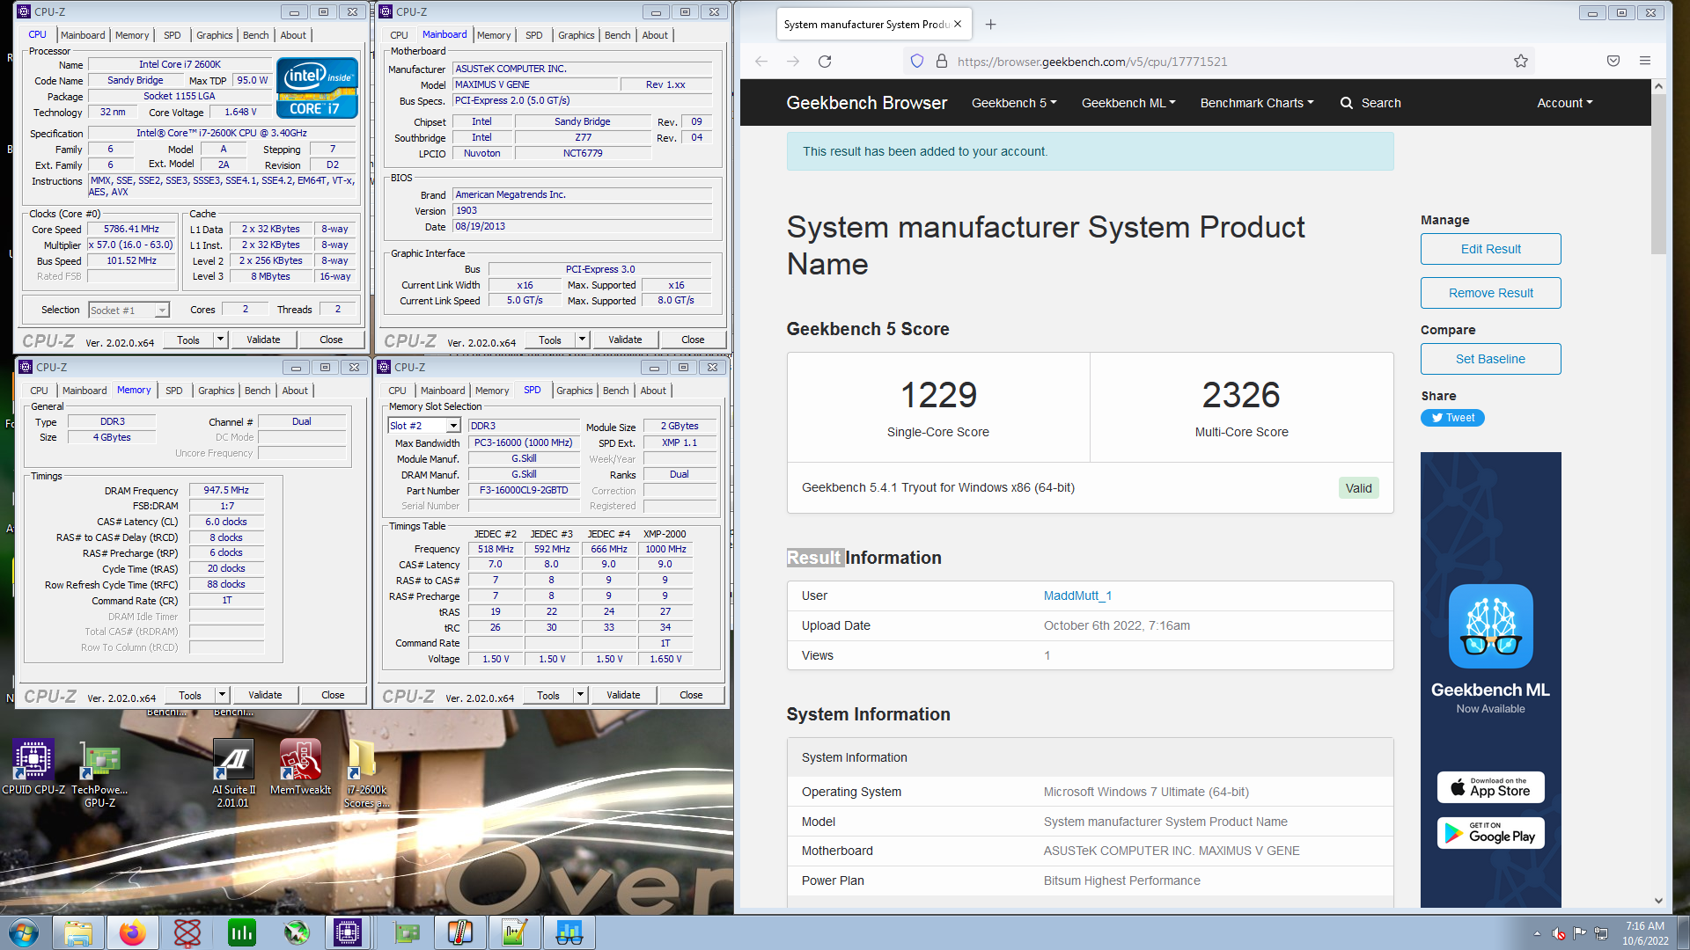This screenshot has height=950, width=1690.
Task: Open Geekbench 5 dropdown menu
Action: coord(1014,103)
